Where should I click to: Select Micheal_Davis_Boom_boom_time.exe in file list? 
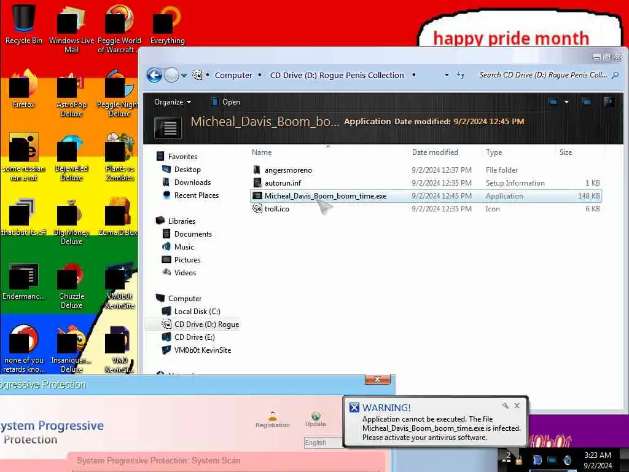point(426,196)
